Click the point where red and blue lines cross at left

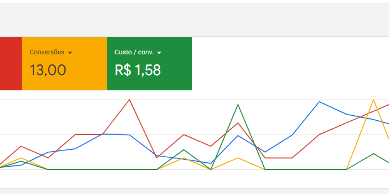point(102,134)
